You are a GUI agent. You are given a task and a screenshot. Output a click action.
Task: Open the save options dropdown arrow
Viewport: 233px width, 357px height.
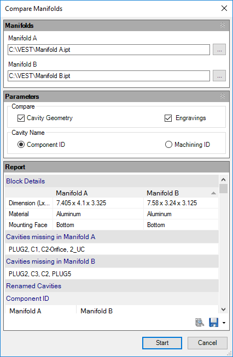coord(224,323)
